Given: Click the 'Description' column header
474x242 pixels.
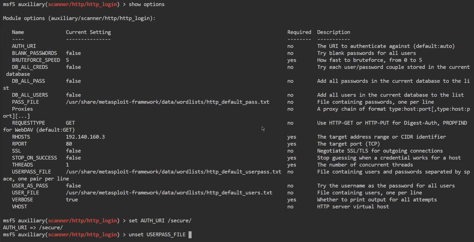Looking at the screenshot, I should (x=333, y=32).
